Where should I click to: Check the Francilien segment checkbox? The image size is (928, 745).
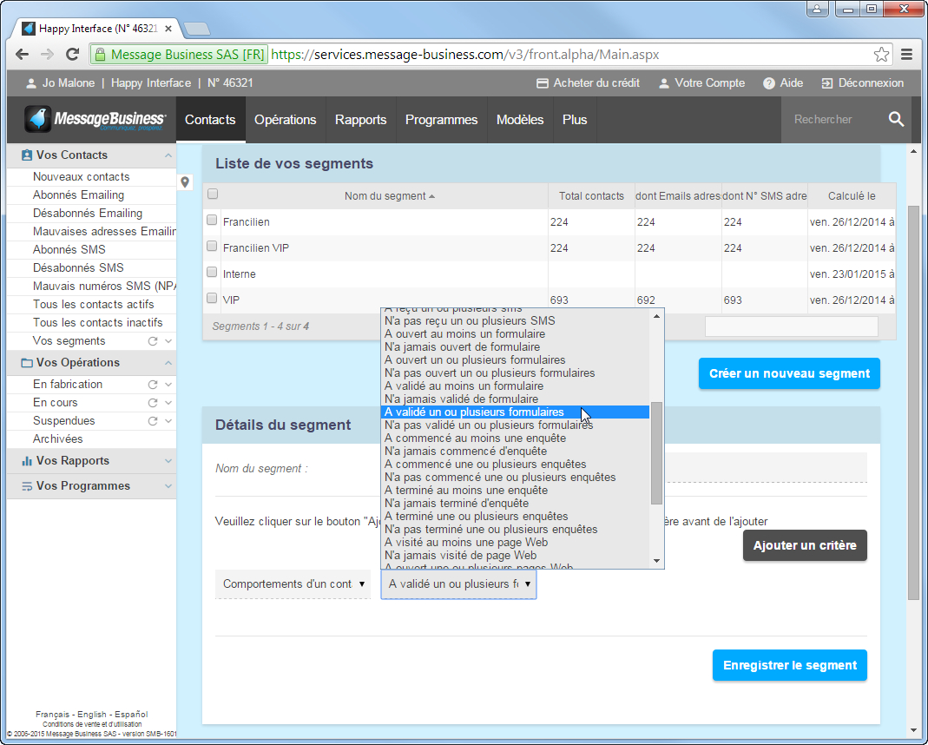[x=212, y=221]
